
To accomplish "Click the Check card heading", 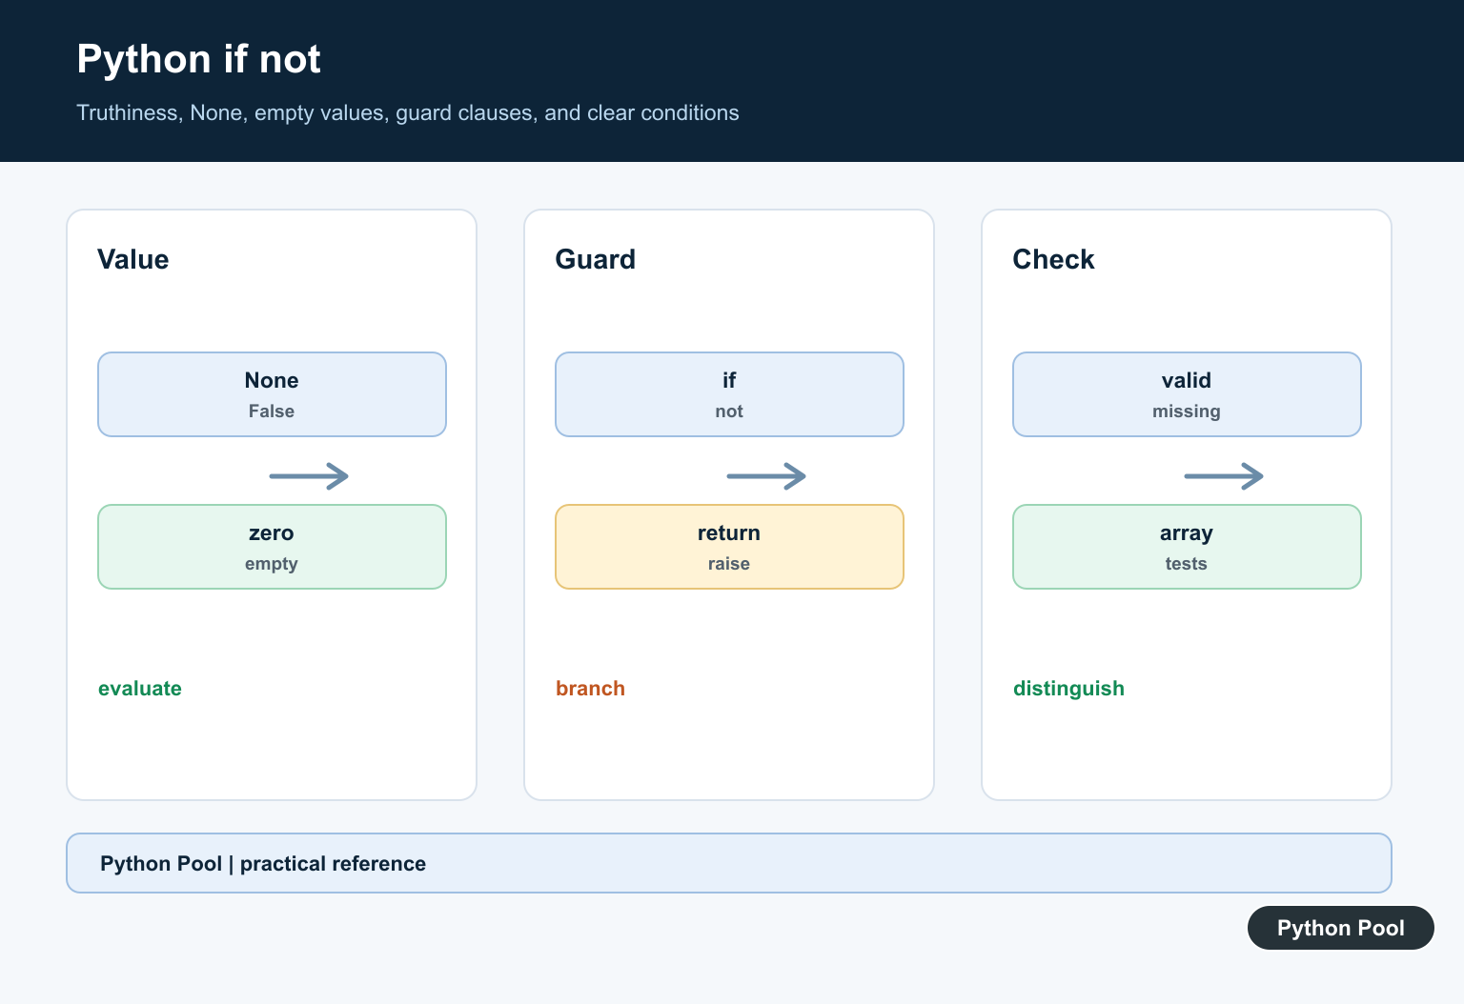I will tap(1053, 259).
